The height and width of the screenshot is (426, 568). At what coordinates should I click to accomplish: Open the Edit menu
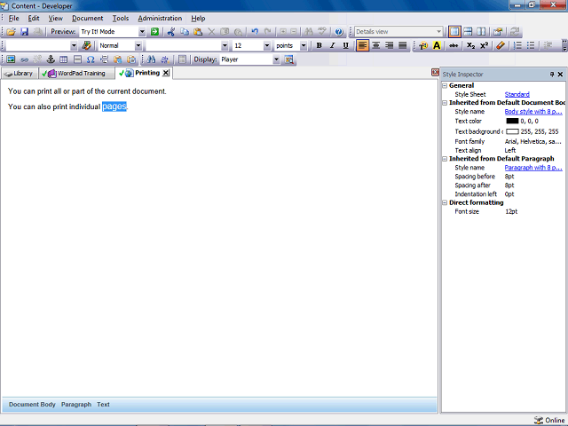[34, 18]
